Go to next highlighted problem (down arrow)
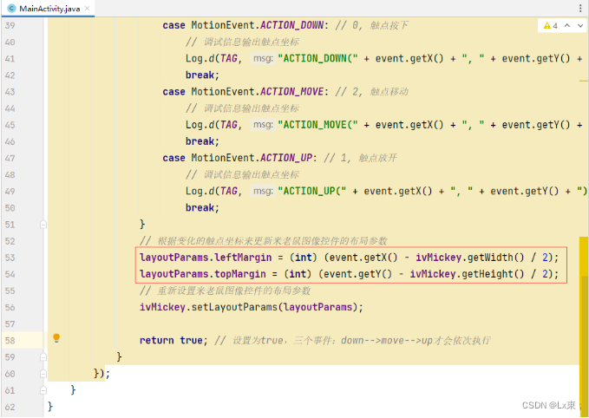This screenshot has height=418, width=589. (580, 25)
